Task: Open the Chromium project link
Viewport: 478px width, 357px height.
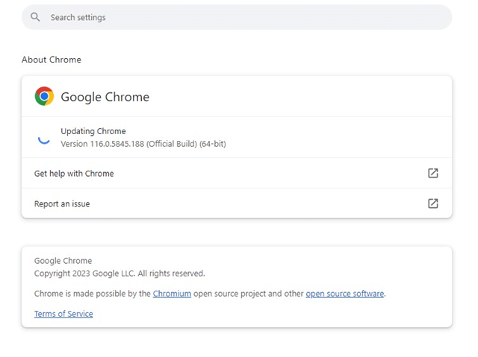Action: click(172, 294)
